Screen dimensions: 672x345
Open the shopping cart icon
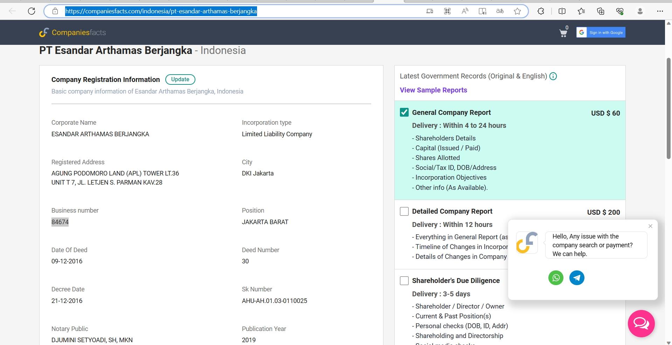(x=563, y=33)
